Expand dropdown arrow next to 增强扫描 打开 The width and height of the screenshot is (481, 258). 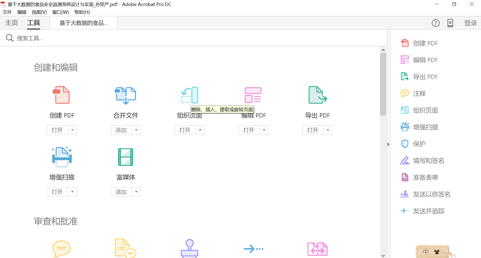[x=72, y=192]
